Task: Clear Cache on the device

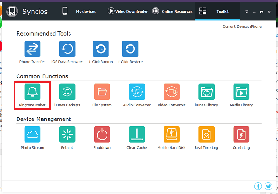Action: 137,134
